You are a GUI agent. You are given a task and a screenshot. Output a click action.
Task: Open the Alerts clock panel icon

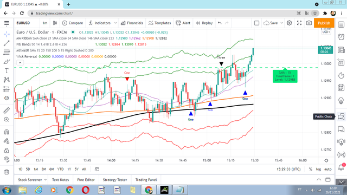pyautogui.click(x=341, y=37)
